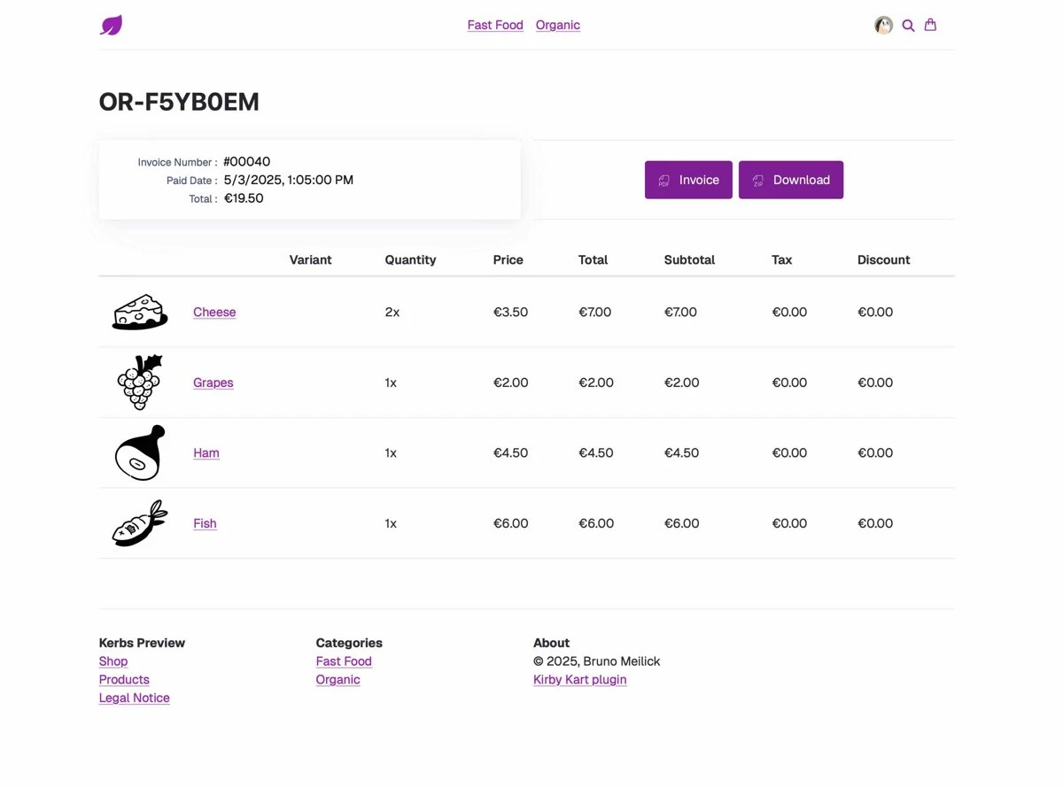Viewport: 1063px width, 788px height.
Task: Click paid date 5/3/2025, 1:05:00 PM
Action: pyautogui.click(x=289, y=180)
